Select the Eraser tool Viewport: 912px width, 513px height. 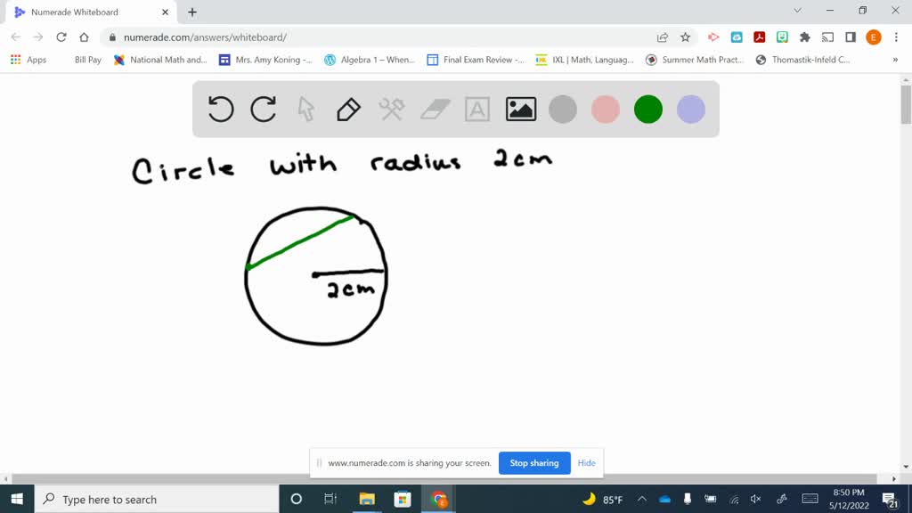(434, 109)
